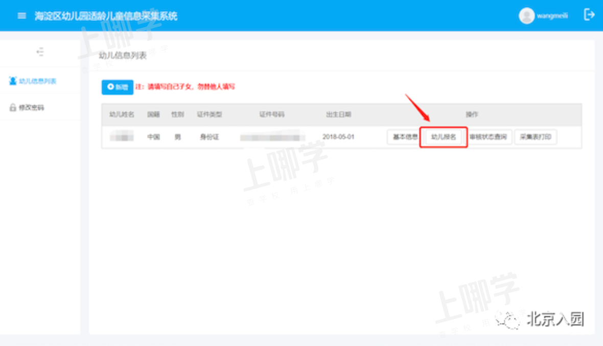The height and width of the screenshot is (346, 603).
Task: Click the user avatar picture
Action: point(526,16)
